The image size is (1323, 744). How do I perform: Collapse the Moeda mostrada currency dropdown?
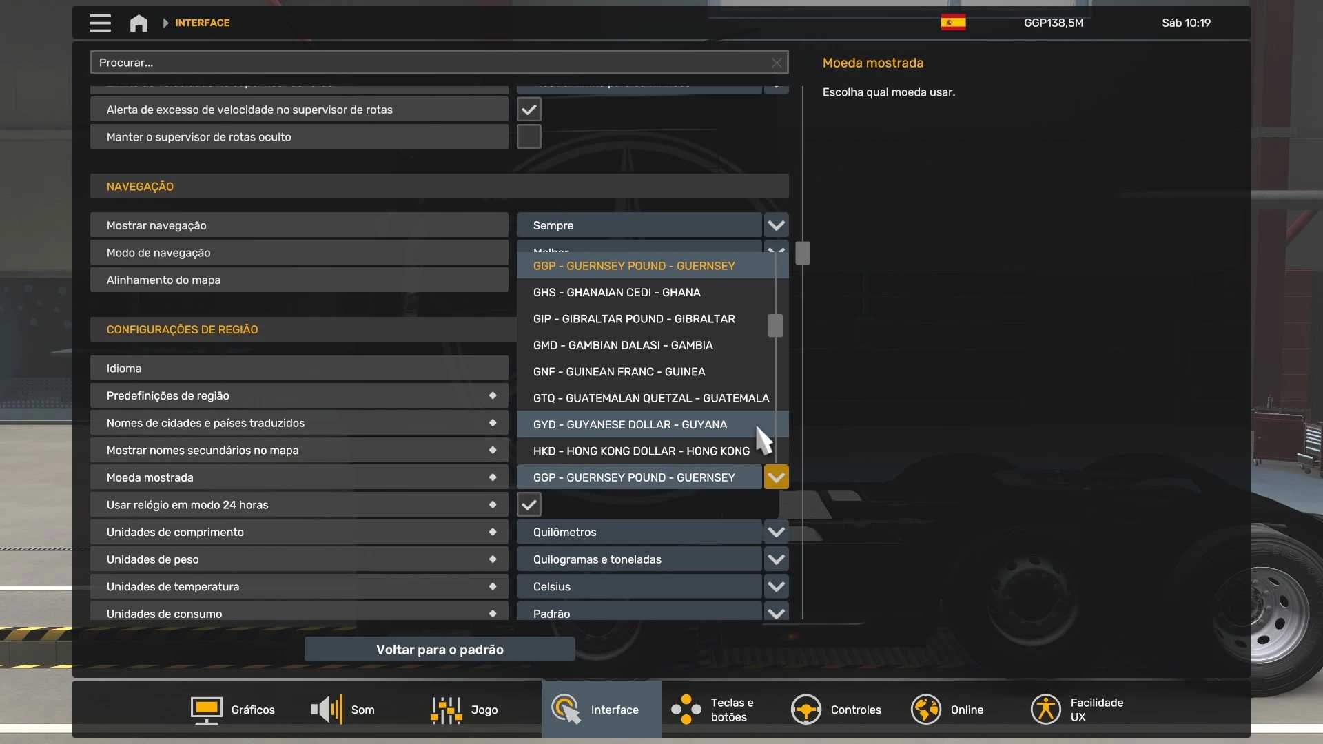pyautogui.click(x=776, y=477)
